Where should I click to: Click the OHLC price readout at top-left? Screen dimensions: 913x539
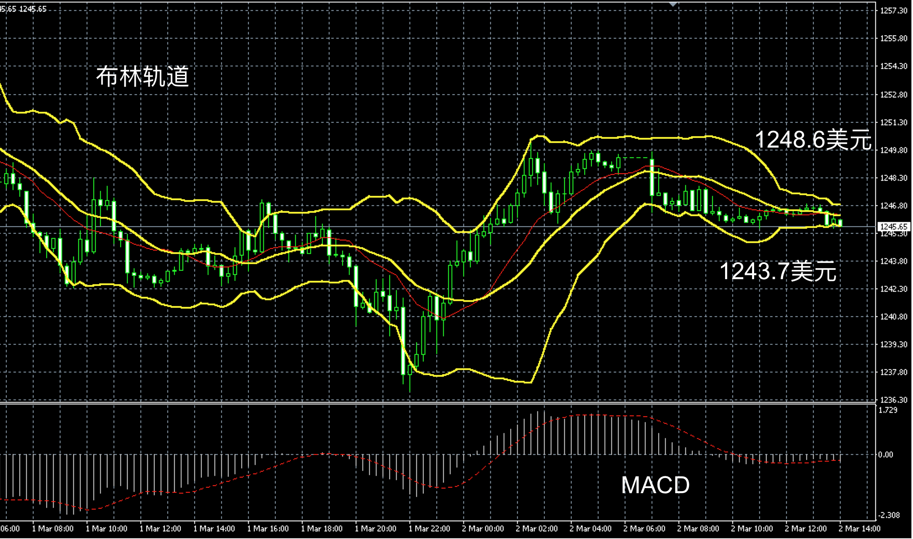coord(23,9)
